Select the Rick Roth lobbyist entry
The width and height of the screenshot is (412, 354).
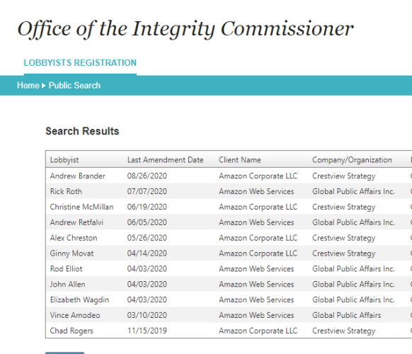[x=229, y=191]
